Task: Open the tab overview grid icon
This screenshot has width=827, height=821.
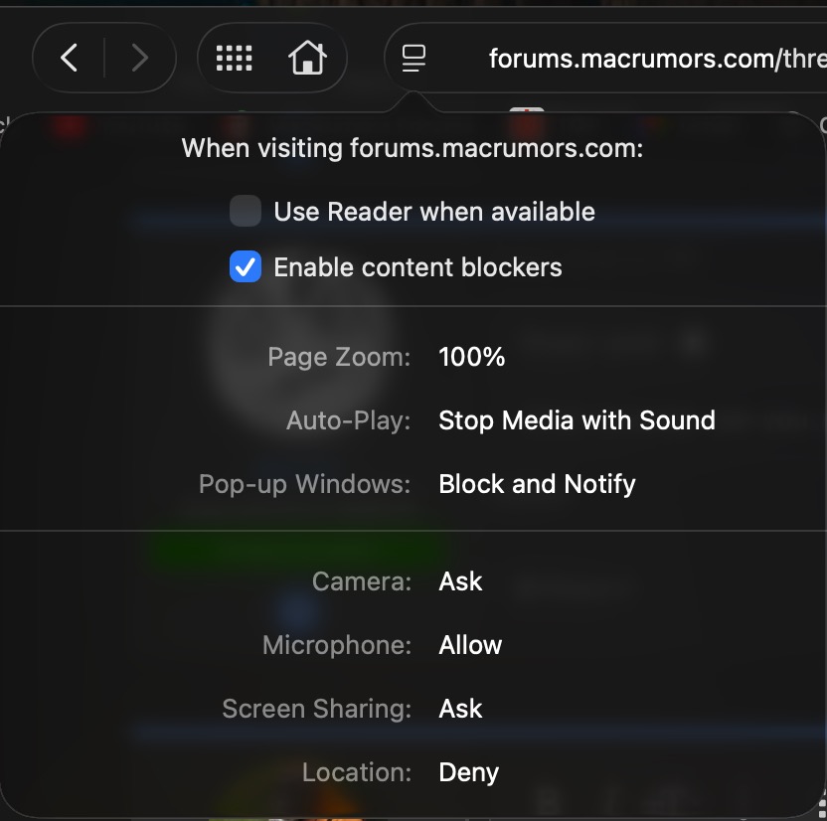Action: coord(235,58)
